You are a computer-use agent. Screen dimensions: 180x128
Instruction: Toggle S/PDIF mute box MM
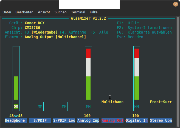(x=40, y=106)
